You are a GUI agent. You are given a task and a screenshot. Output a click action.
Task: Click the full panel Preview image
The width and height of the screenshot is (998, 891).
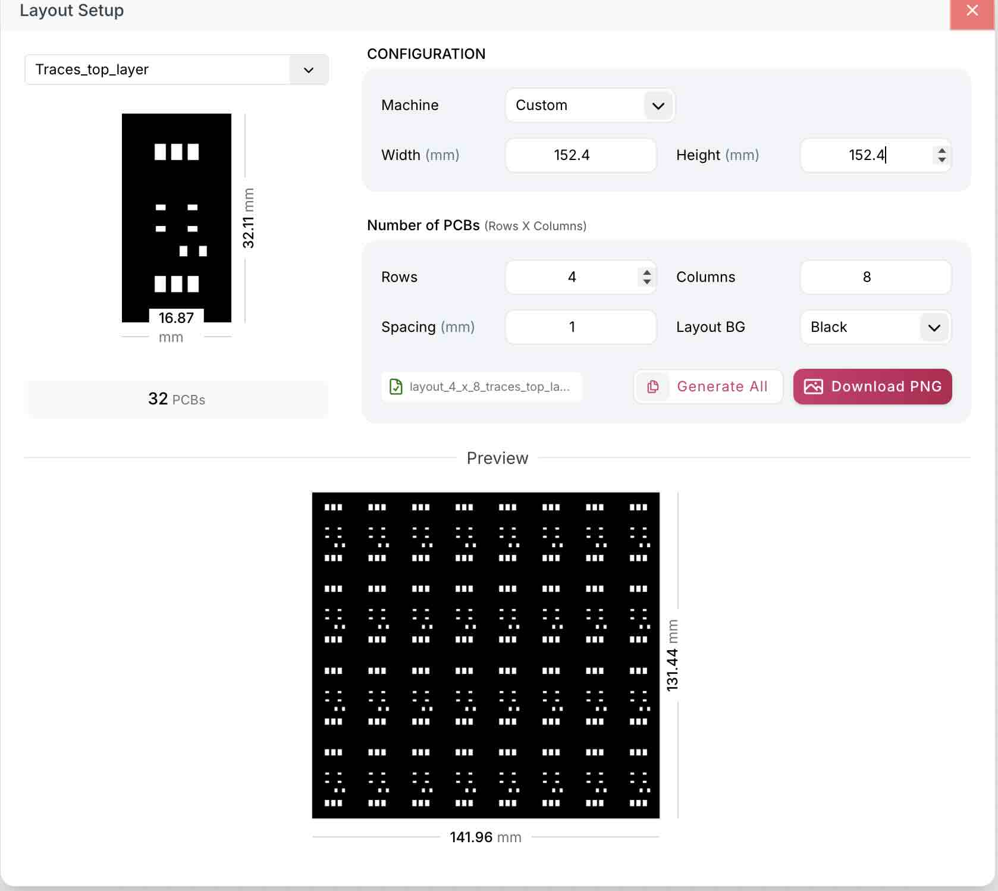point(485,654)
